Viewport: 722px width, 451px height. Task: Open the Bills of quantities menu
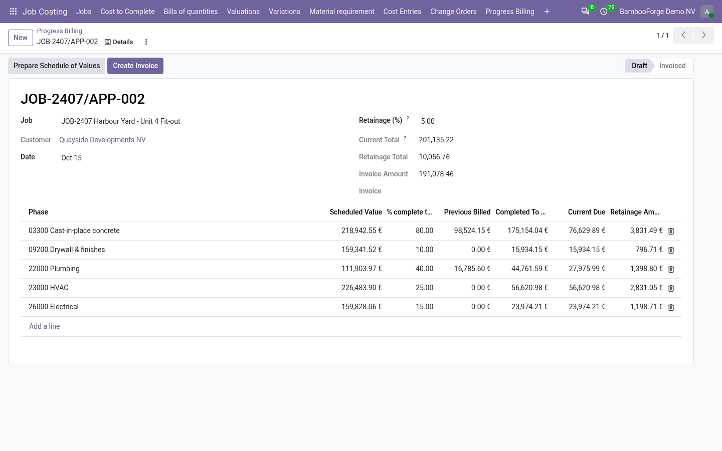tap(191, 12)
